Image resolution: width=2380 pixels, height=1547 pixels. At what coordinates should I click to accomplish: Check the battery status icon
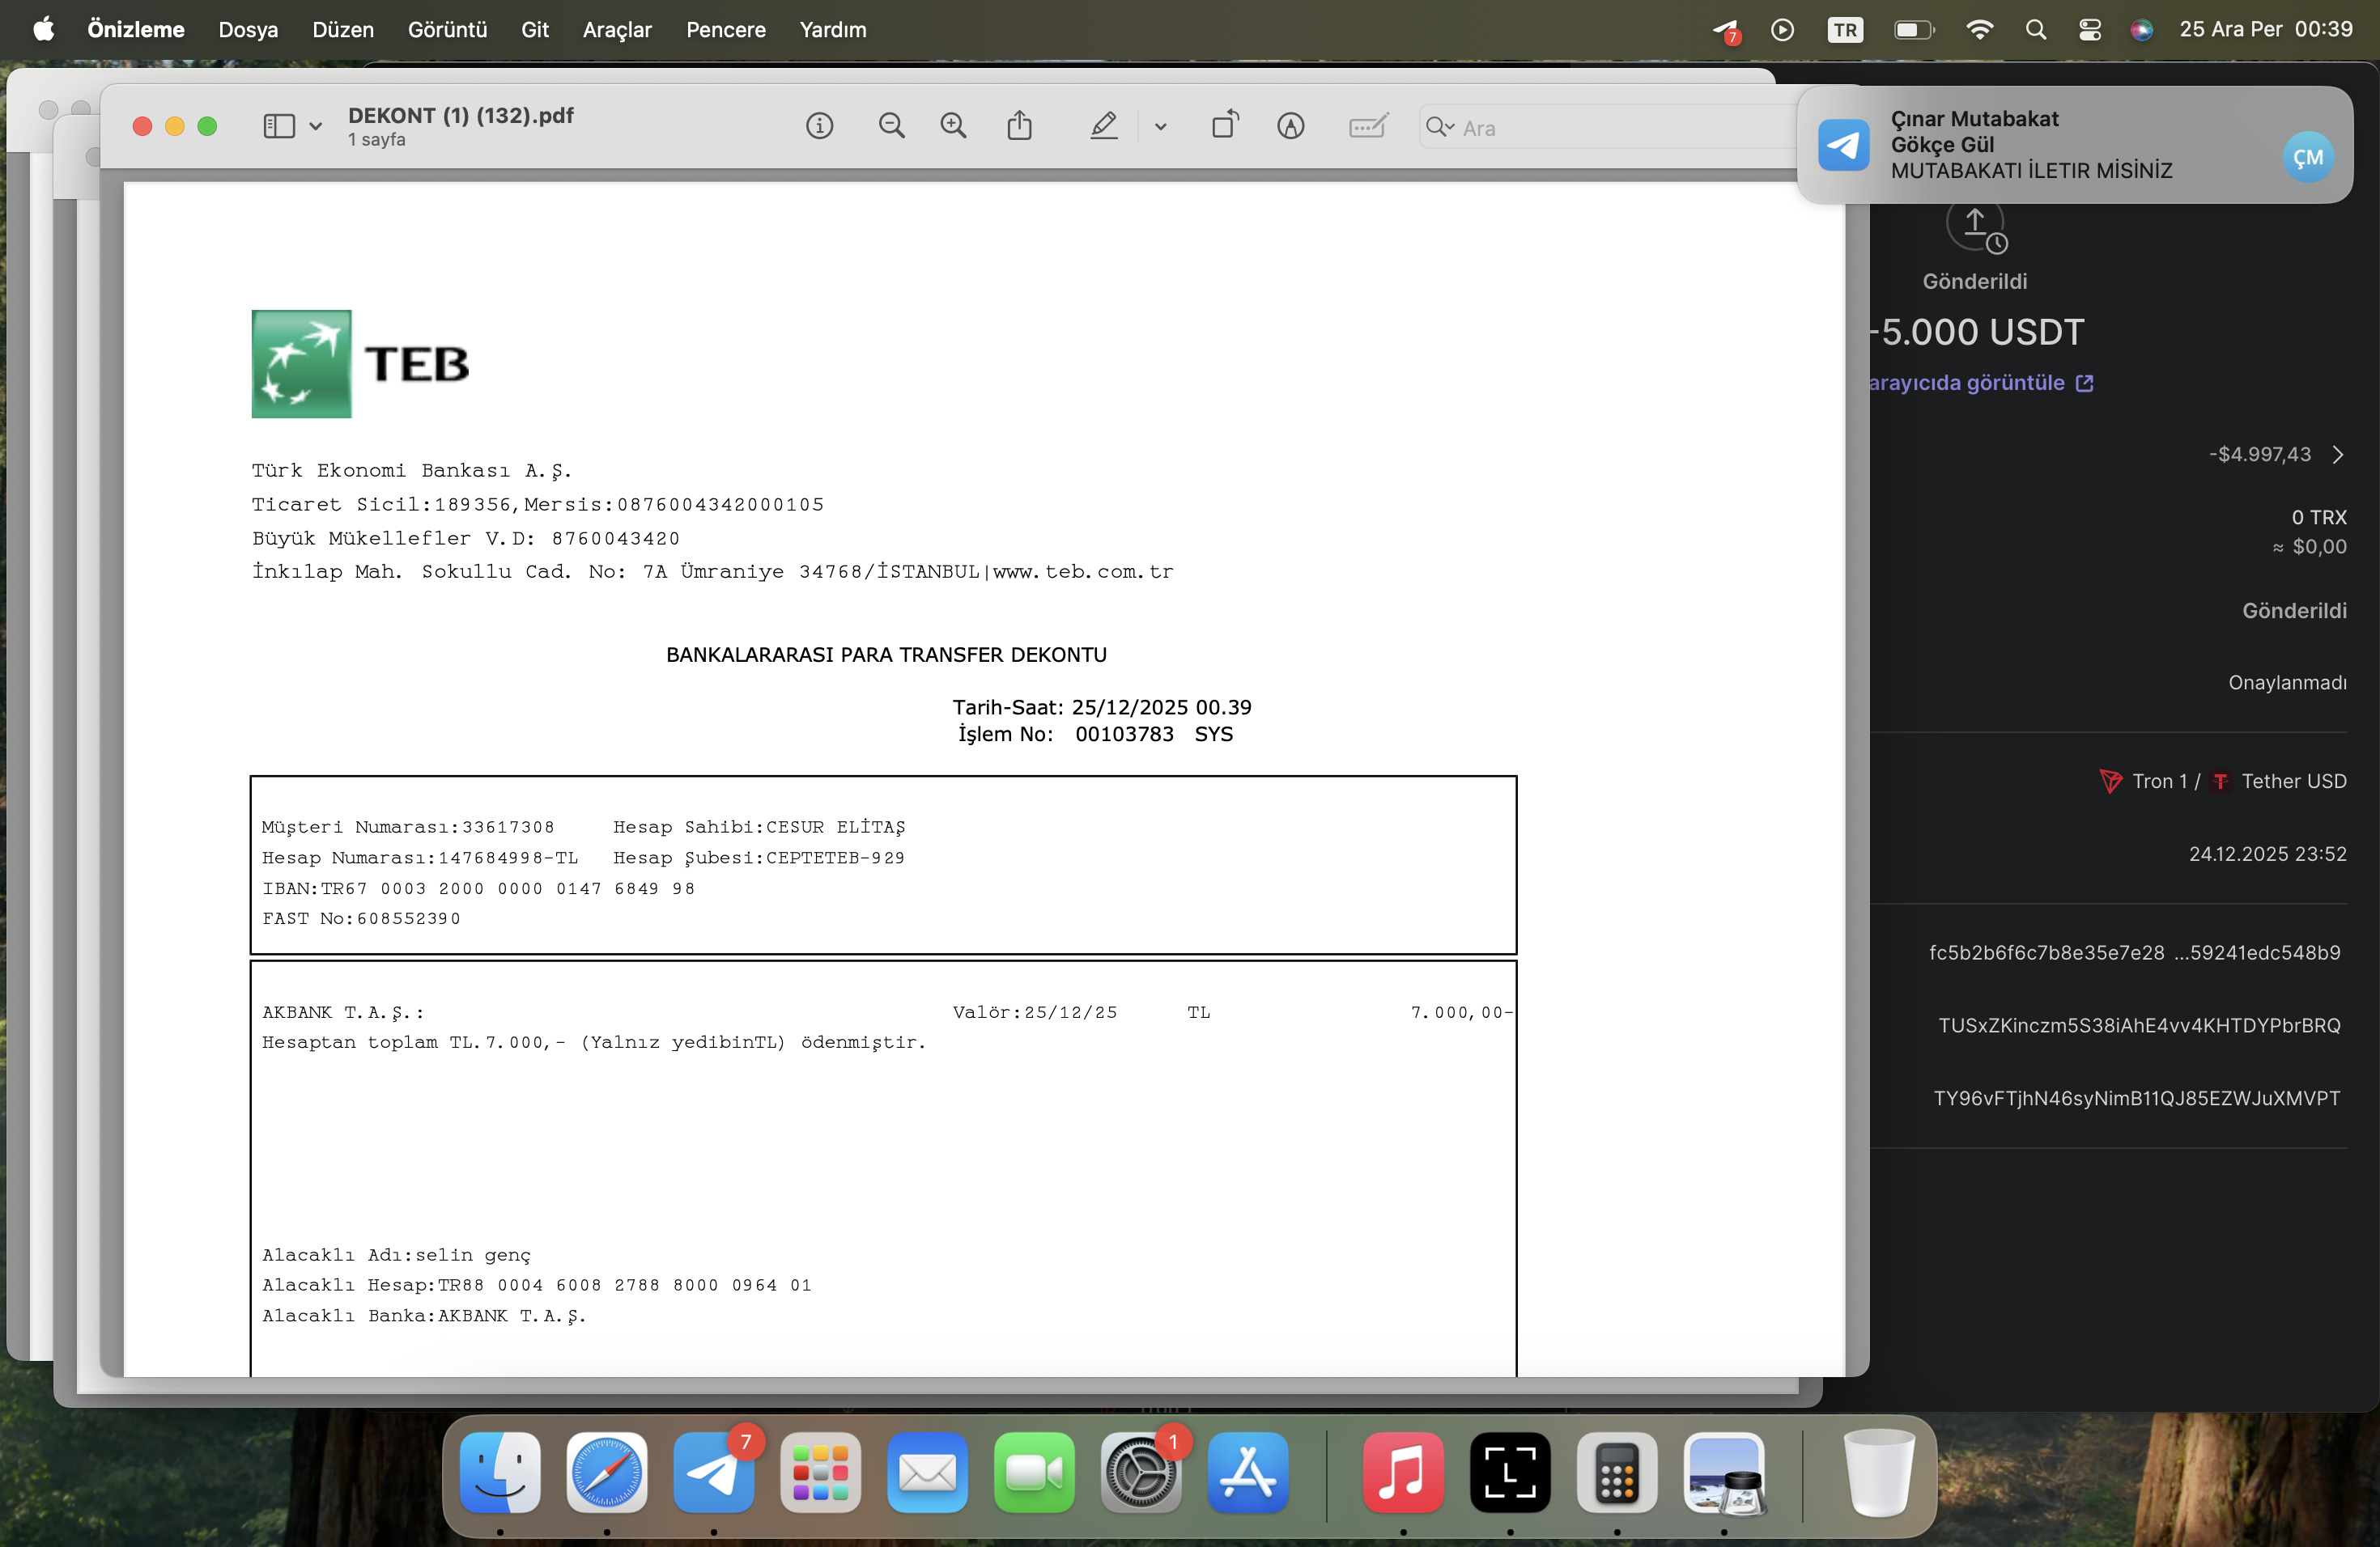(x=1914, y=30)
